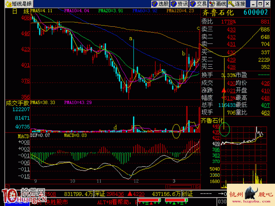This screenshot has height=206, width=275.
Task: Click the DIF=0.07 value
Action: pyautogui.click(x=40, y=135)
